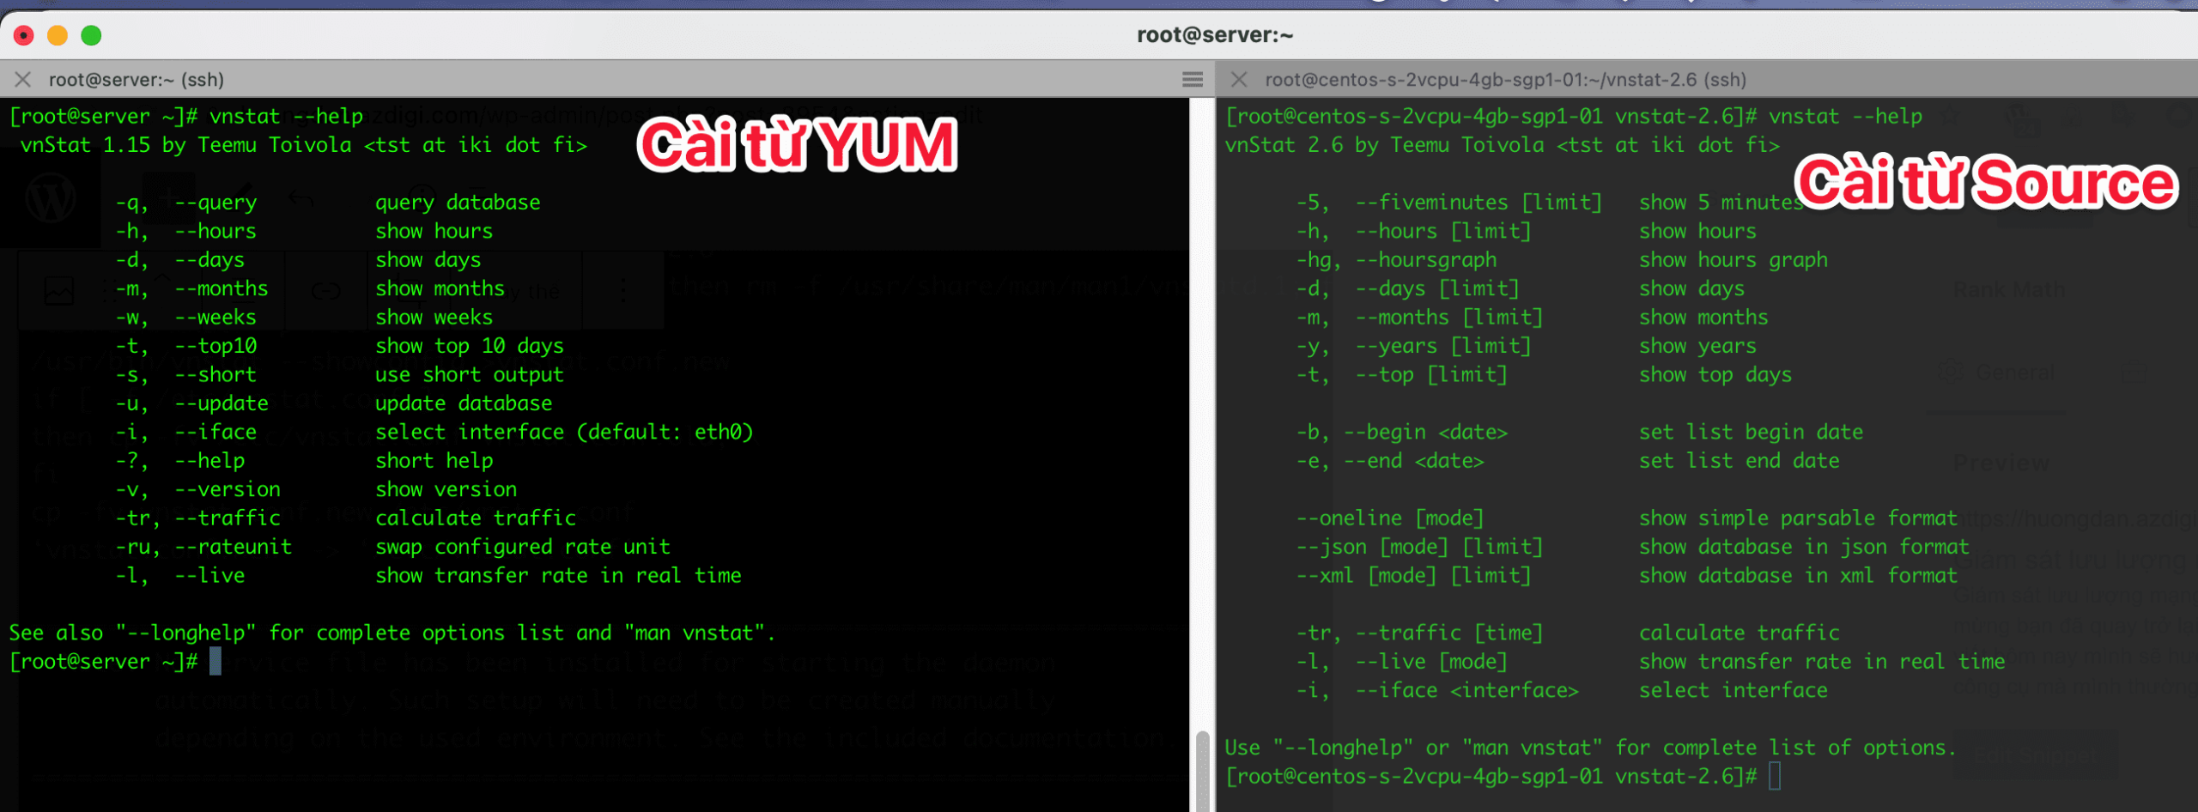Click the "Cài từ Source" label

[1986, 182]
